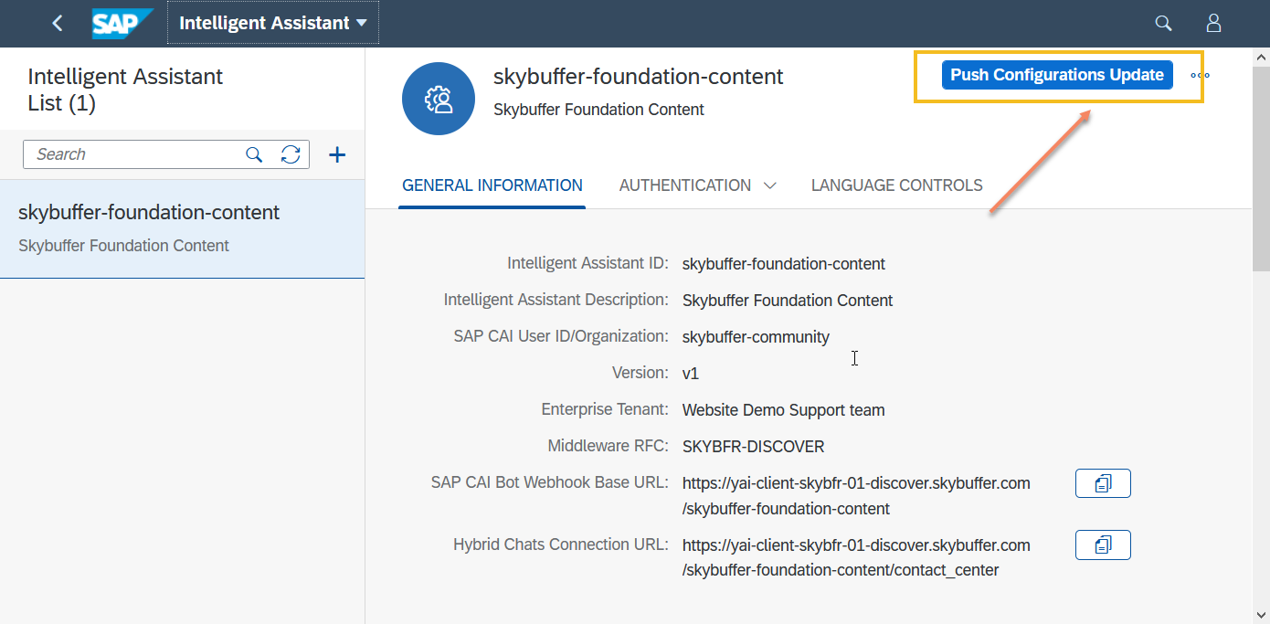Viewport: 1270px width, 624px height.
Task: Click the magnifier icon in list search
Action: 254,154
